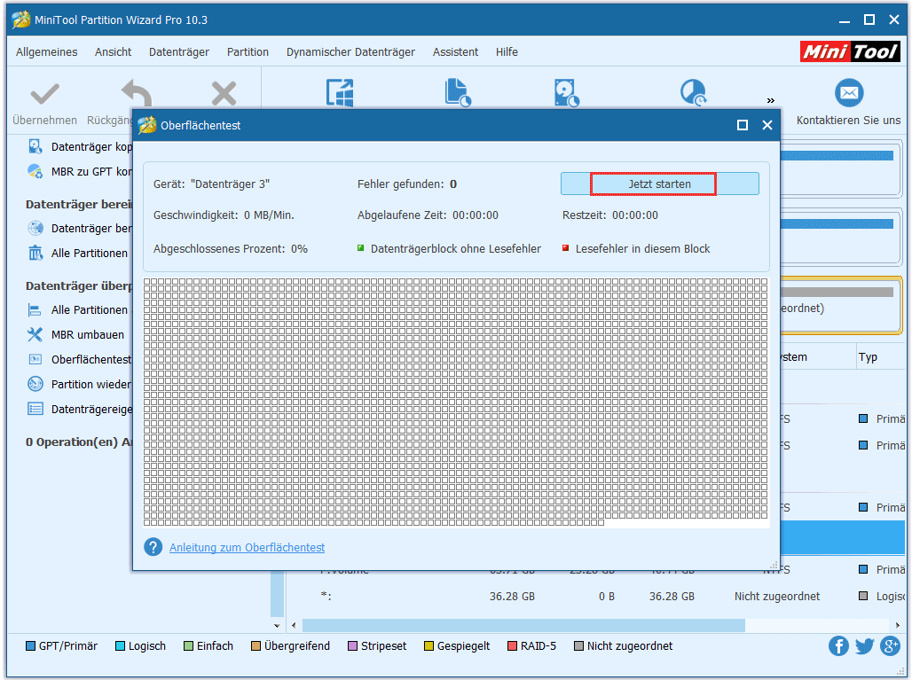This screenshot has width=912, height=680.
Task: Click the Rückgängig undo arrow icon
Action: click(x=137, y=93)
